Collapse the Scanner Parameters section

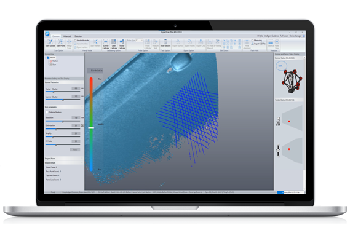pos(82,82)
